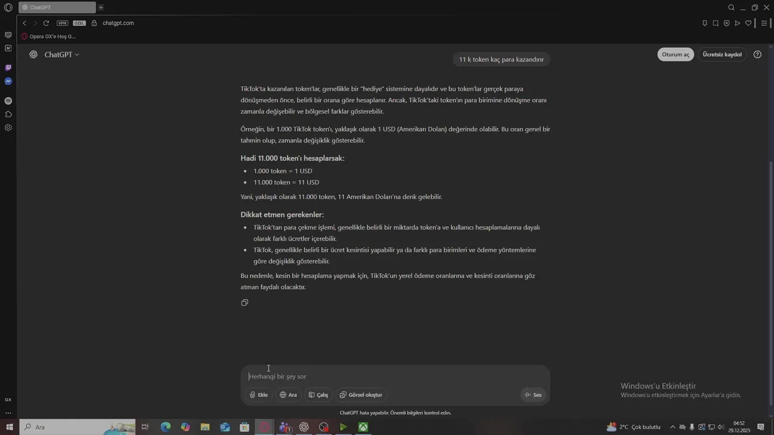The height and width of the screenshot is (435, 774).
Task: Click the pin icon in the toolbar
Action: (704, 23)
